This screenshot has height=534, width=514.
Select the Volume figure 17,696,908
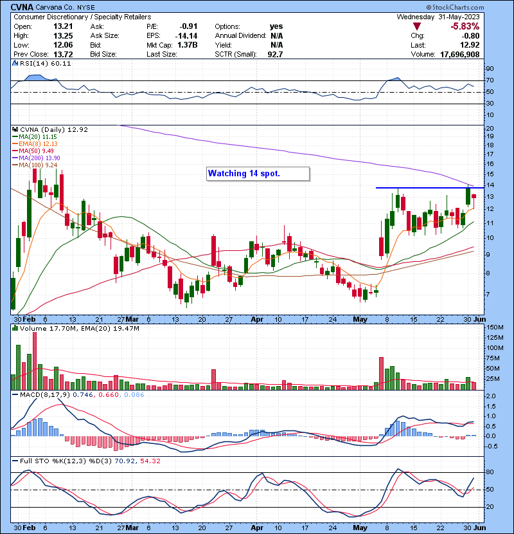point(459,54)
